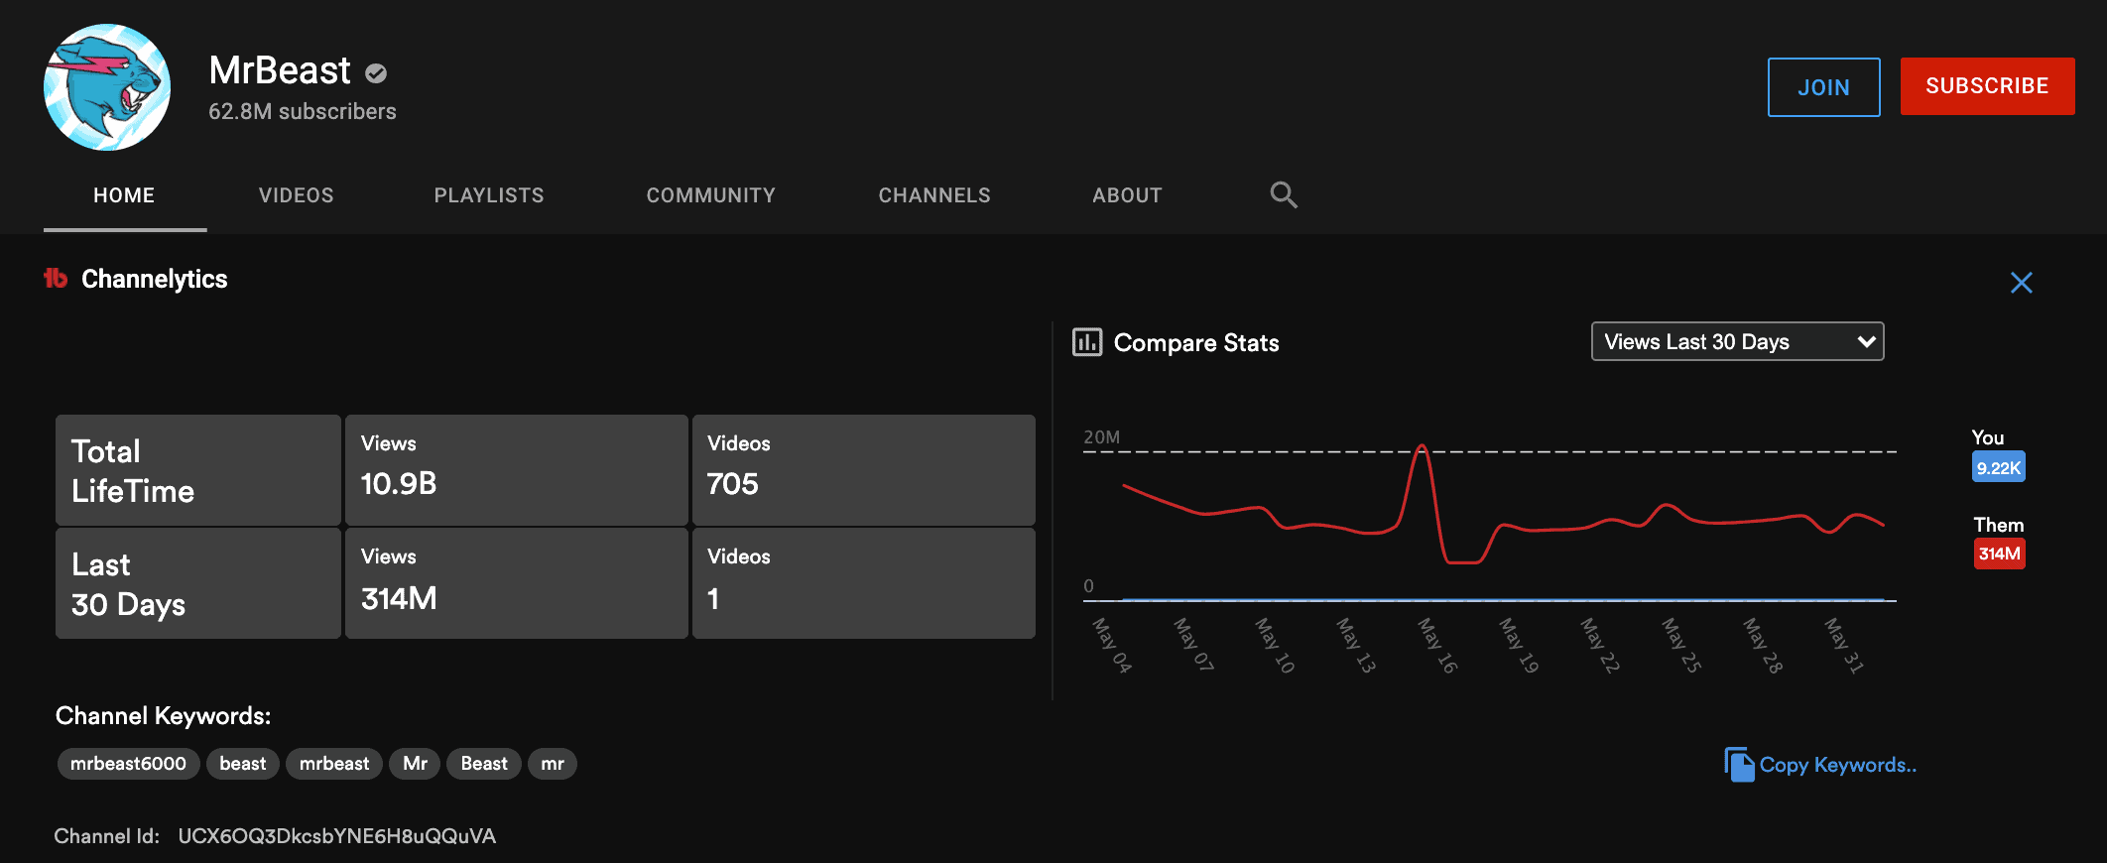Open the Views Last 30 Days dropdown
The width and height of the screenshot is (2107, 863).
(1737, 341)
